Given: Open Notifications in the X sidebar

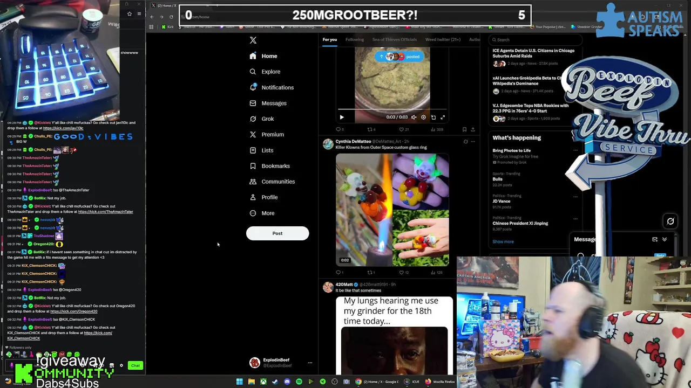Looking at the screenshot, I should pyautogui.click(x=272, y=87).
